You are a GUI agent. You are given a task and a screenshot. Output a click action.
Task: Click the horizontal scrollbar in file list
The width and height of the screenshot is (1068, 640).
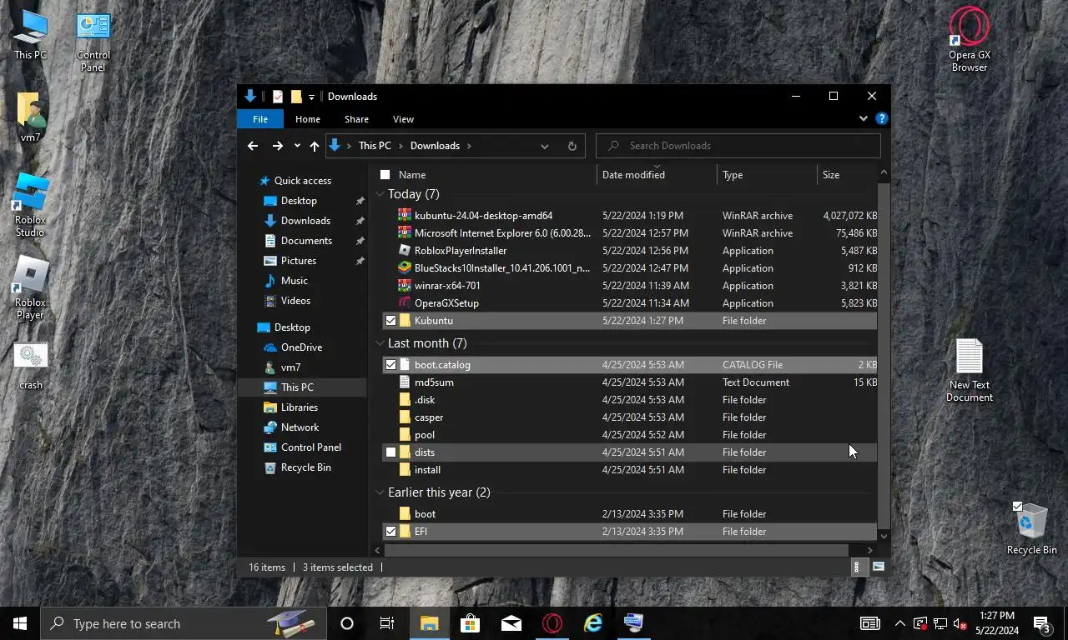coord(617,550)
